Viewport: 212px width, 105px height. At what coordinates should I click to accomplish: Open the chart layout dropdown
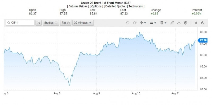point(163,23)
